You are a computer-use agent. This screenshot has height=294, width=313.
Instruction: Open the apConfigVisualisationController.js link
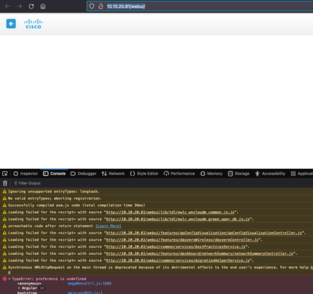(x=204, y=233)
